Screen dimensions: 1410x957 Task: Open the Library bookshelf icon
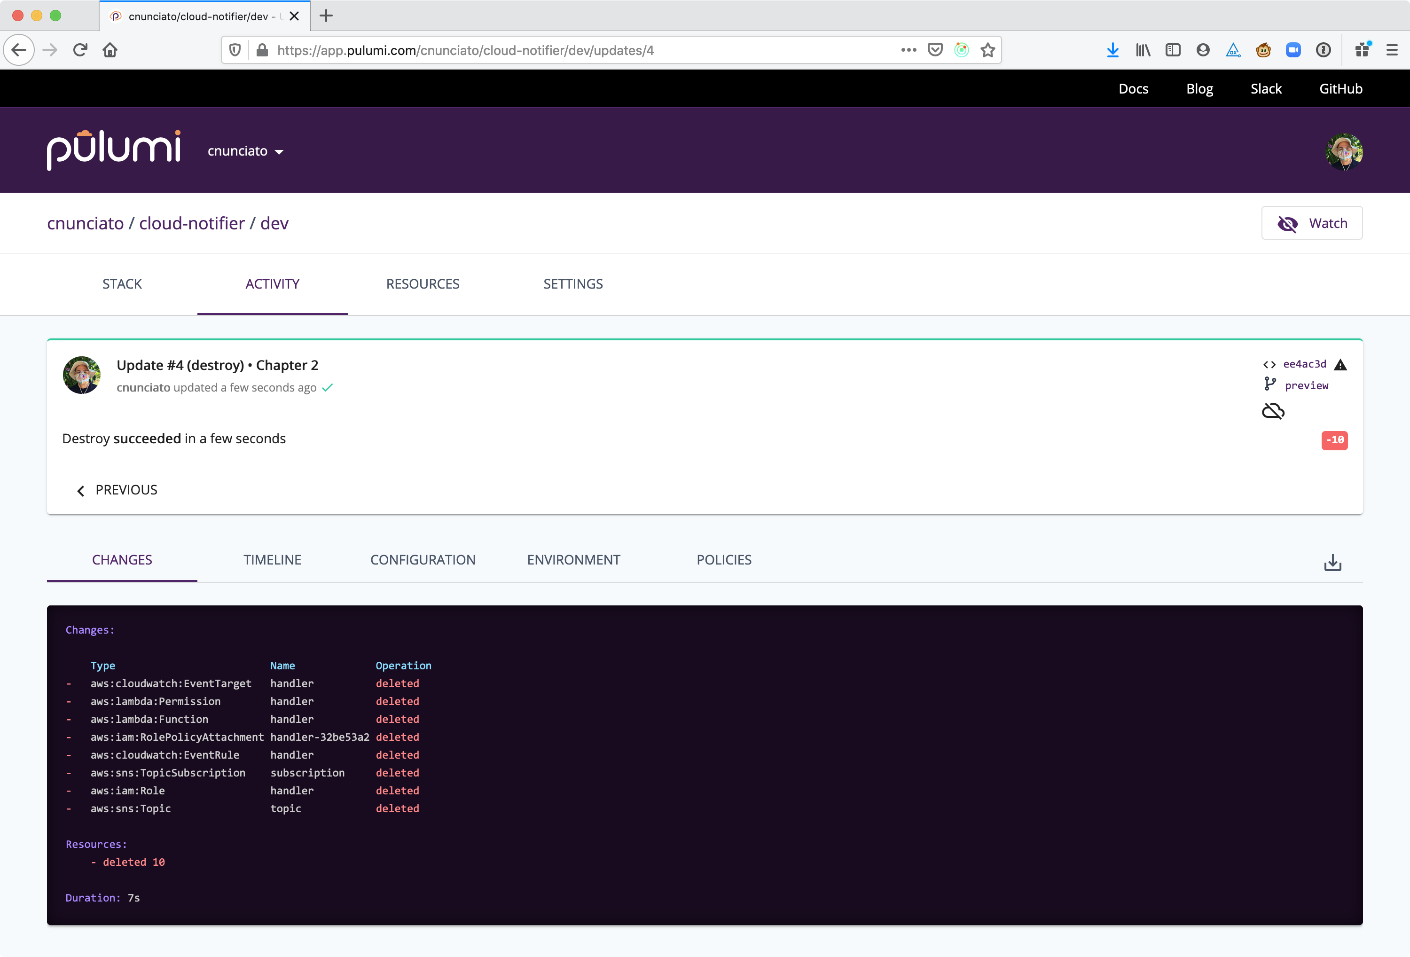click(x=1143, y=50)
